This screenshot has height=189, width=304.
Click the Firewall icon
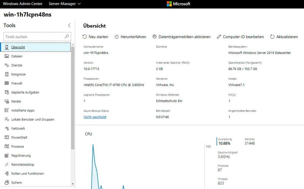(7, 83)
